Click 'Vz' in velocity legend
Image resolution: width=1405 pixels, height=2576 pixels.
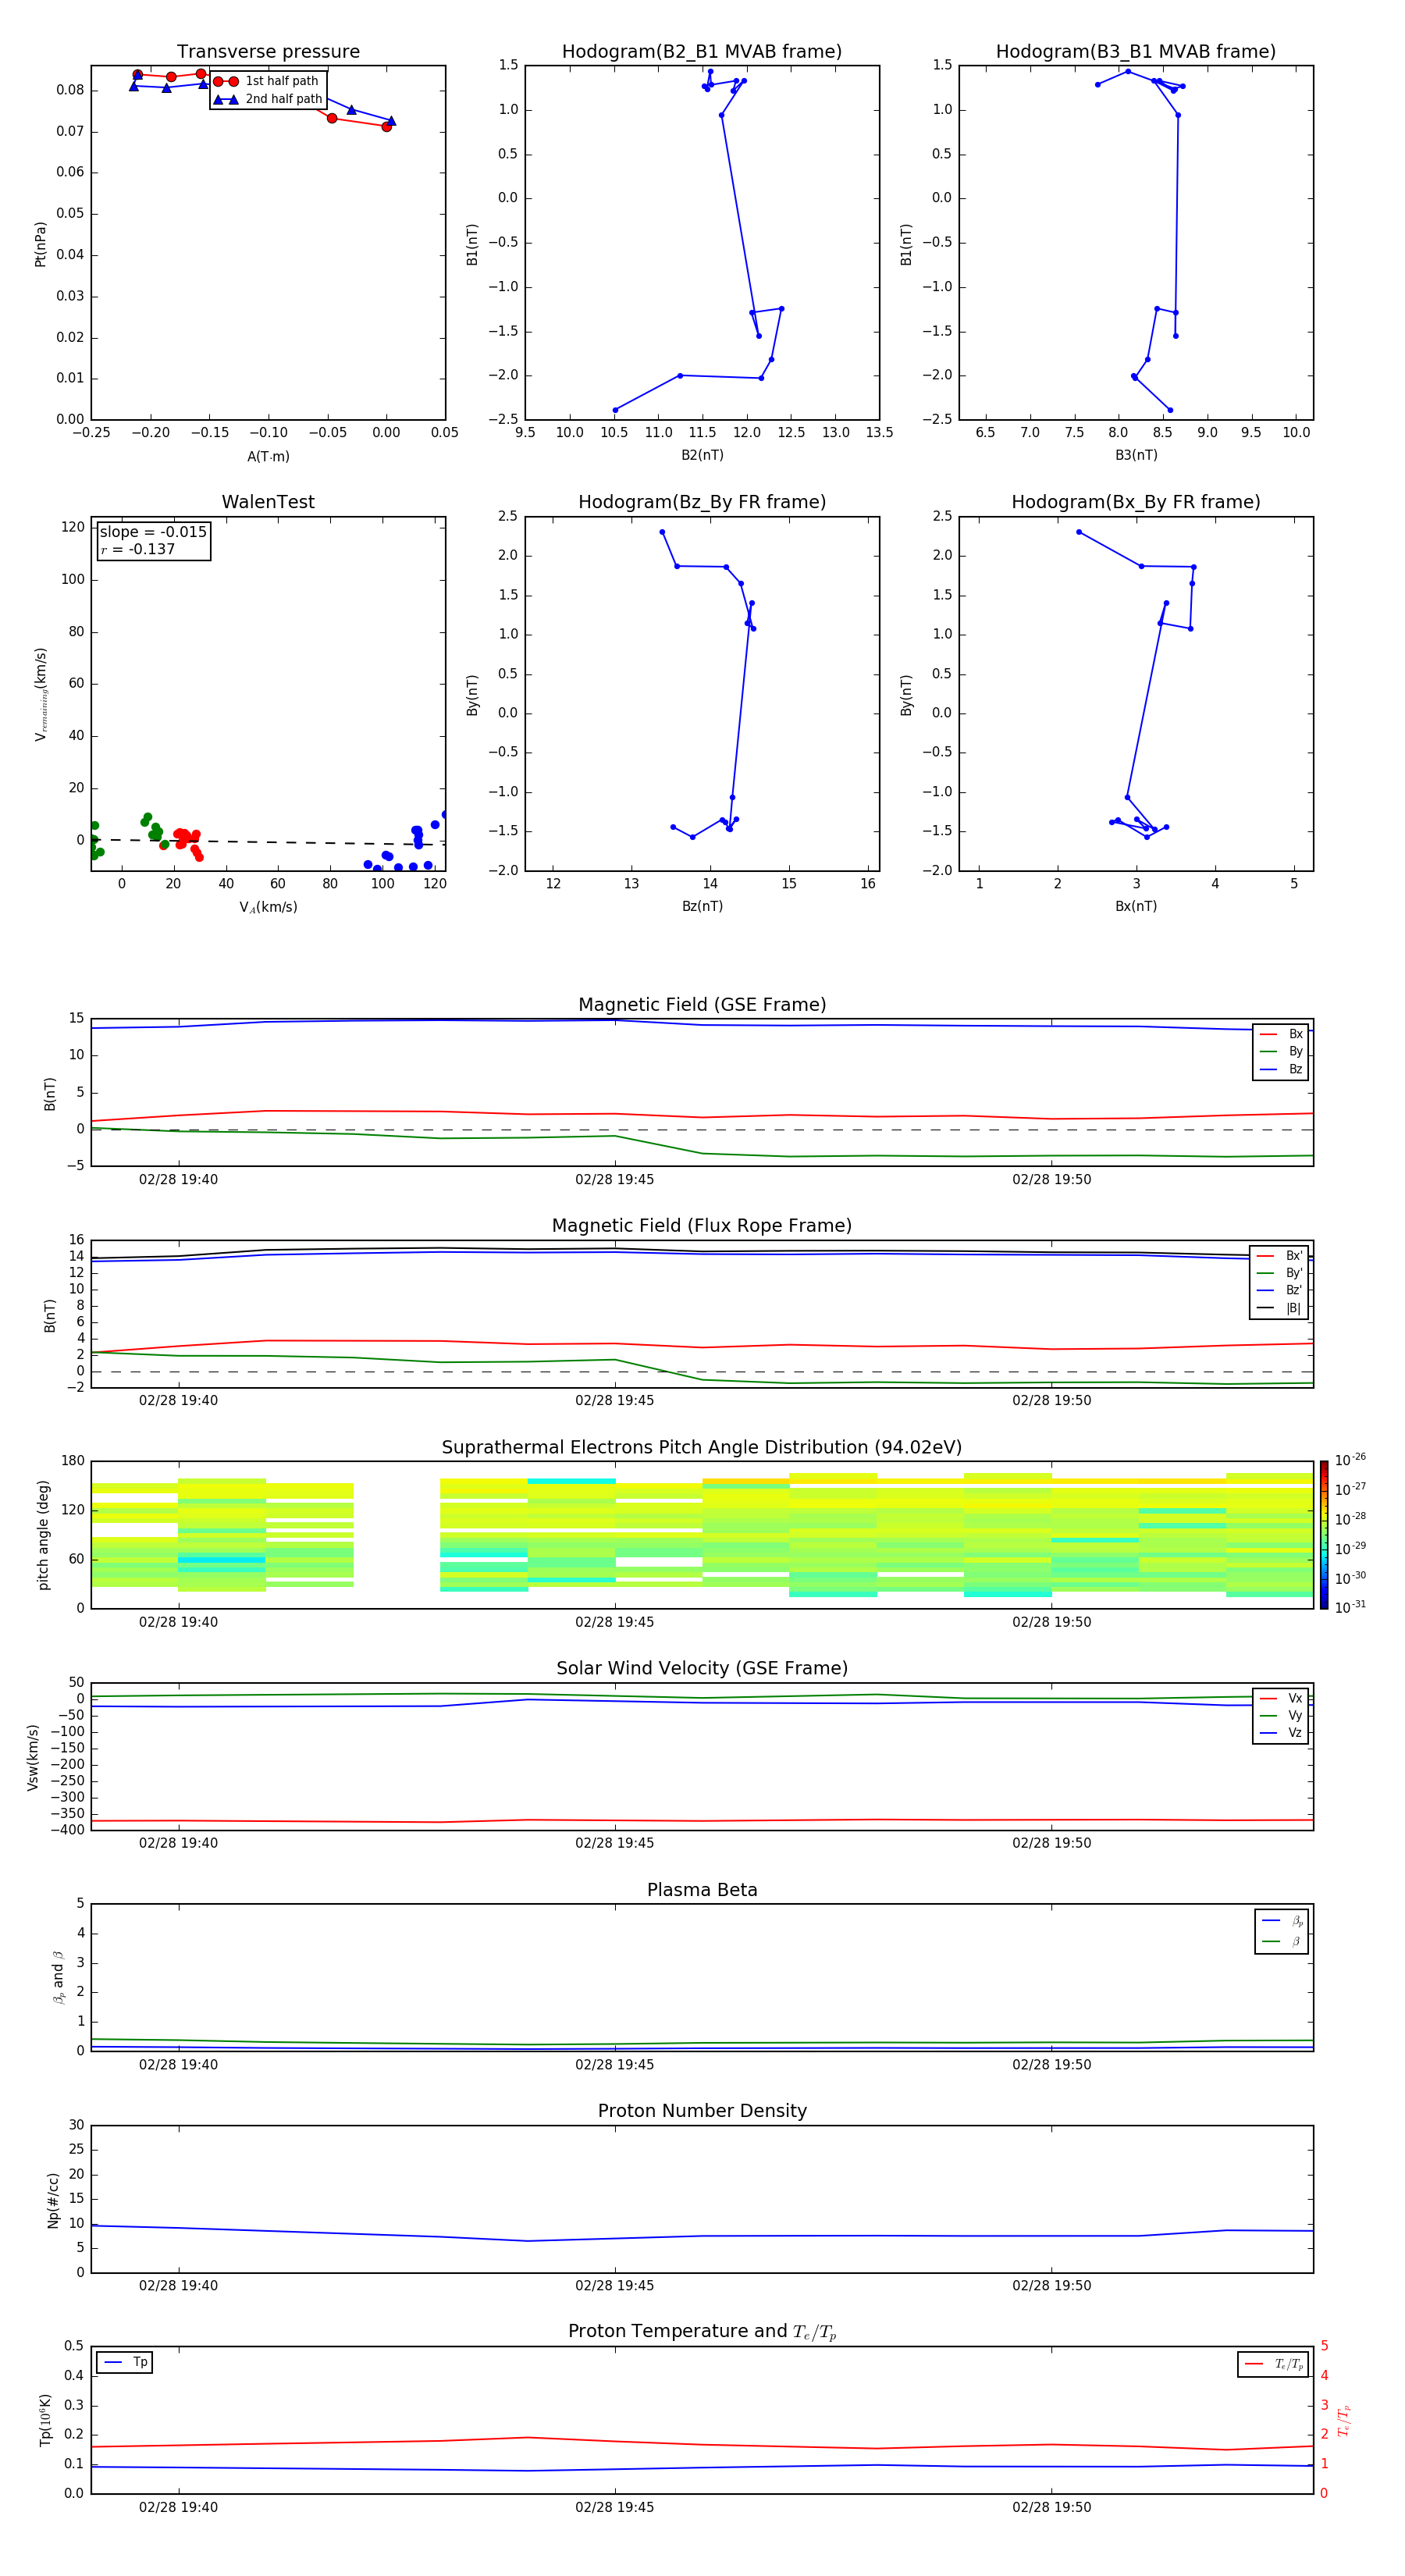point(1281,1732)
